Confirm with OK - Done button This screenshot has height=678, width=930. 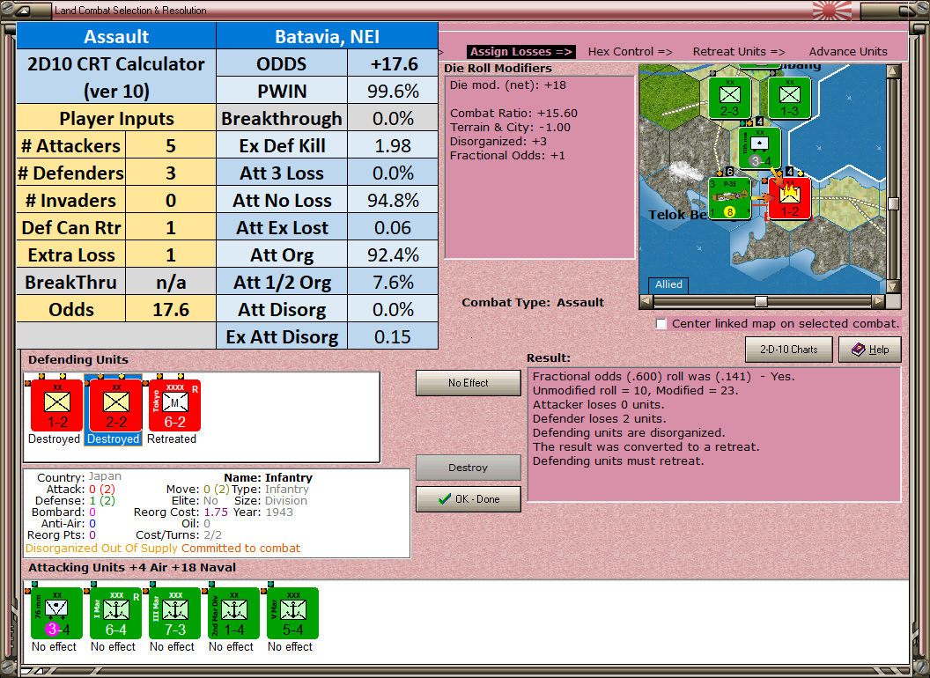[x=468, y=499]
